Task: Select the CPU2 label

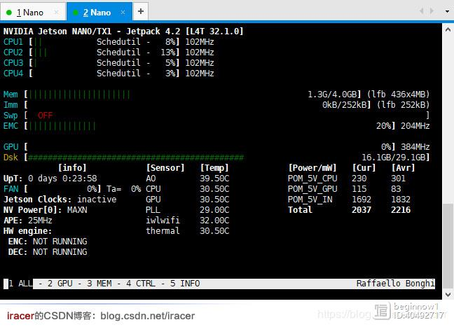Action: coord(13,53)
